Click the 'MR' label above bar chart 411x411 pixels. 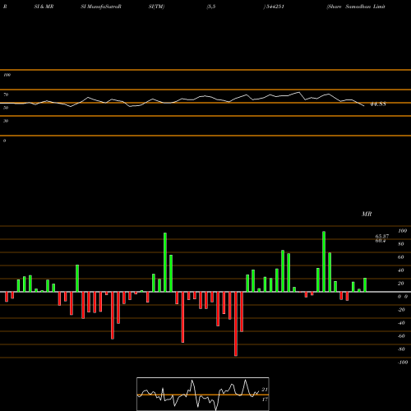tap(367, 214)
